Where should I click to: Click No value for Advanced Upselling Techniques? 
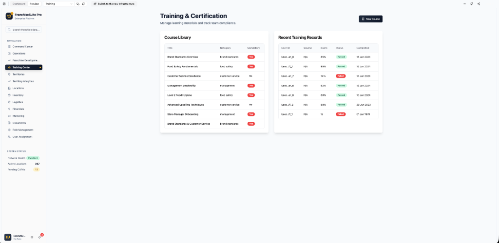click(x=251, y=105)
